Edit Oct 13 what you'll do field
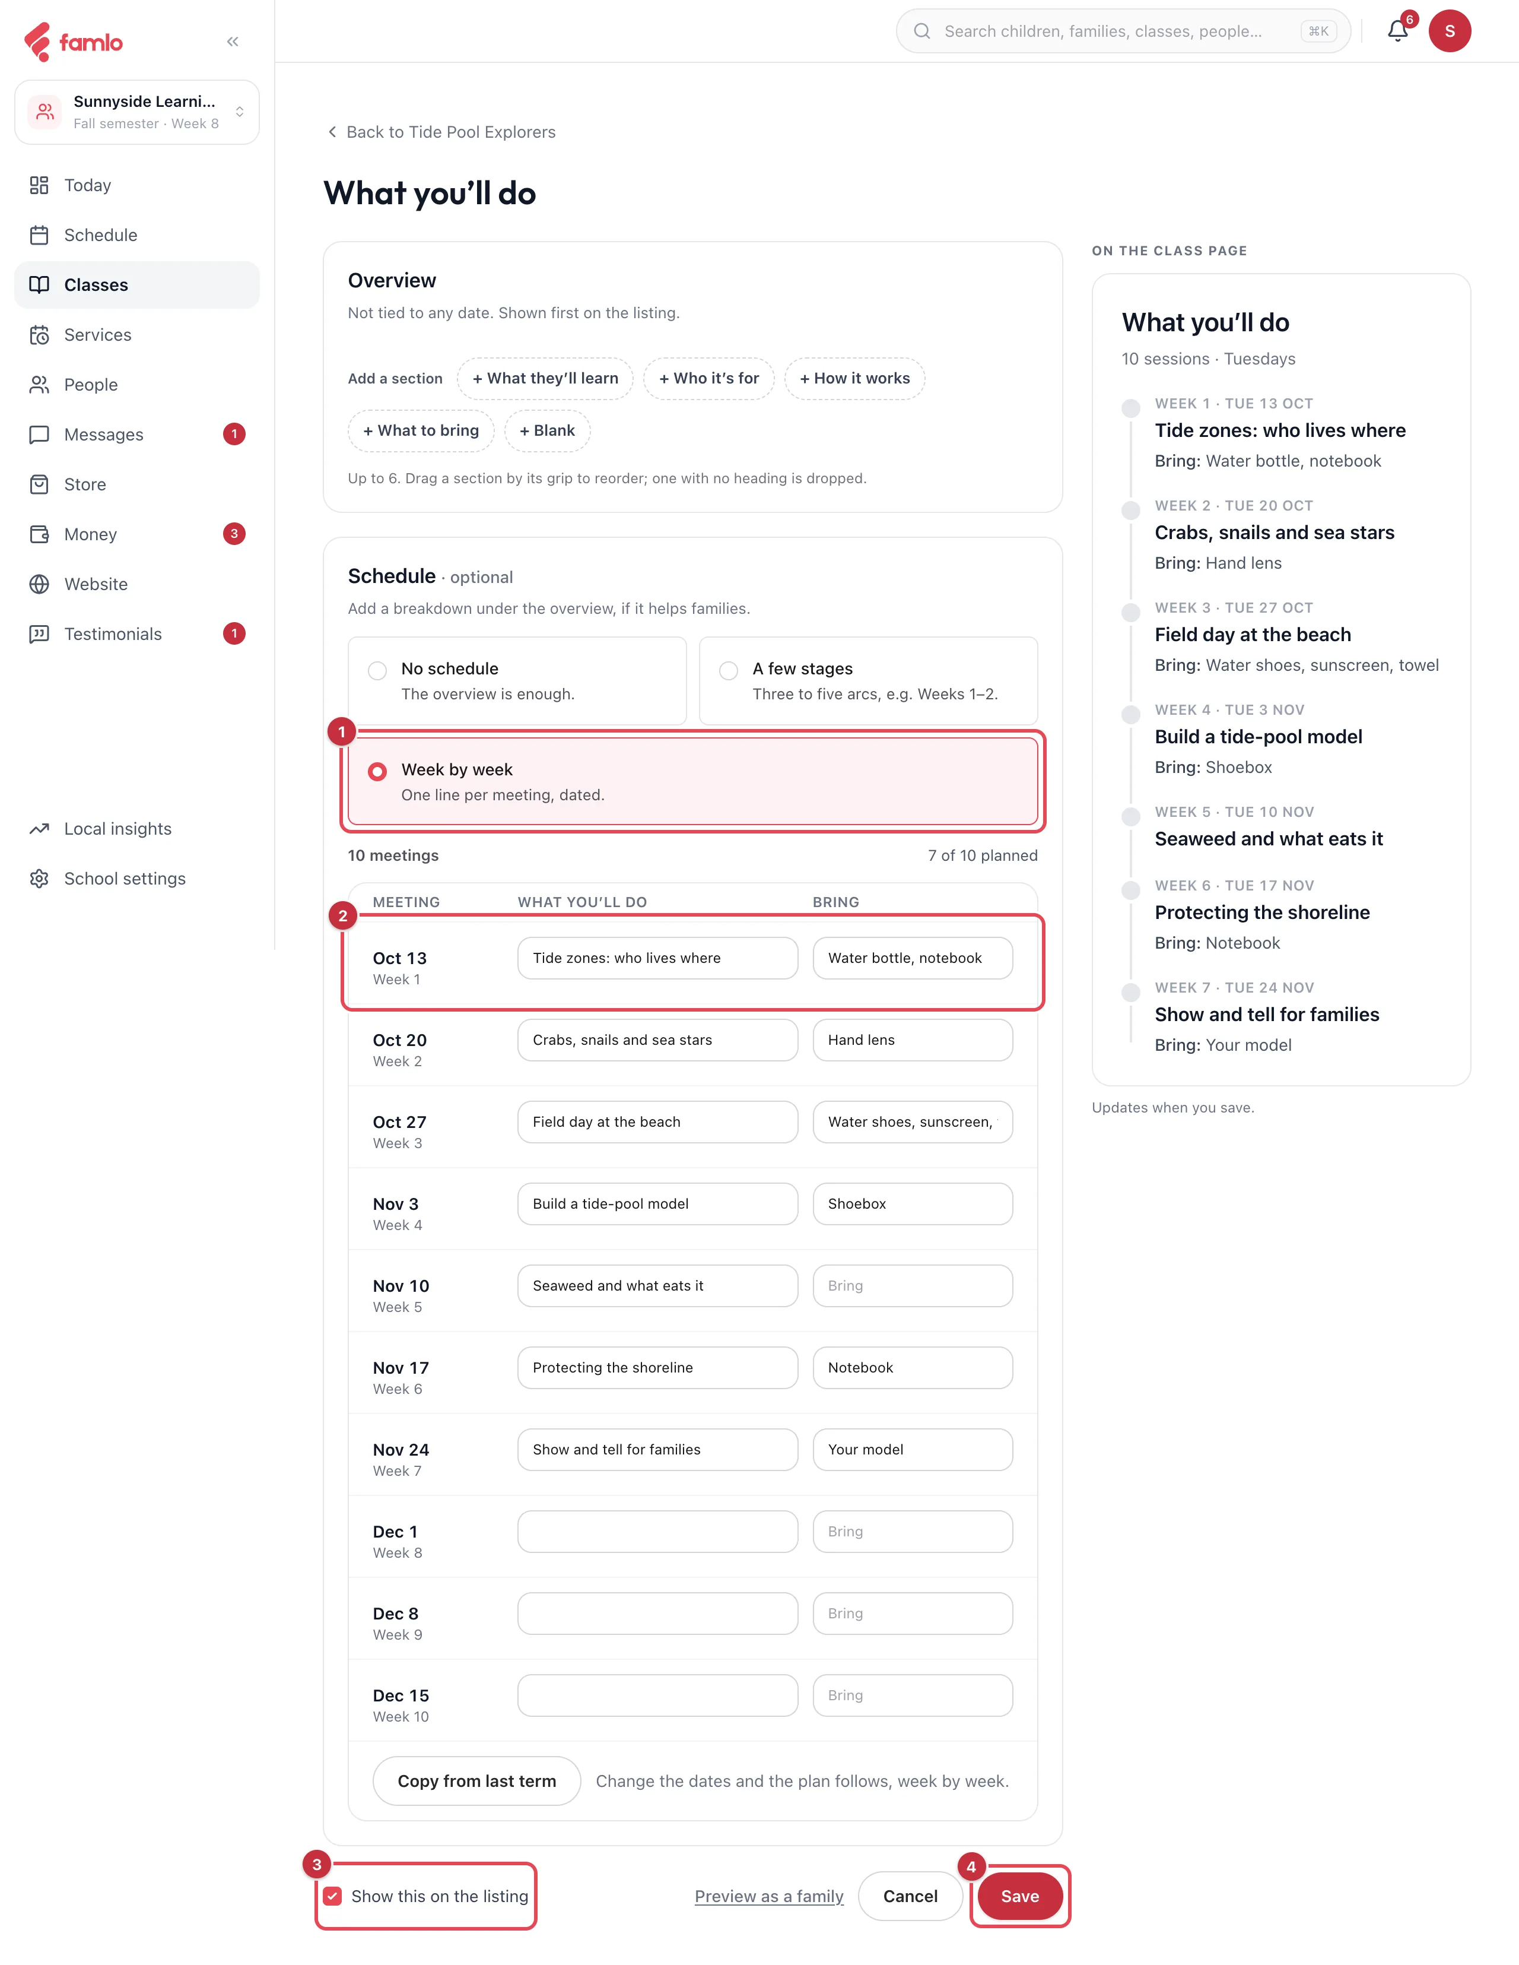 coord(657,958)
